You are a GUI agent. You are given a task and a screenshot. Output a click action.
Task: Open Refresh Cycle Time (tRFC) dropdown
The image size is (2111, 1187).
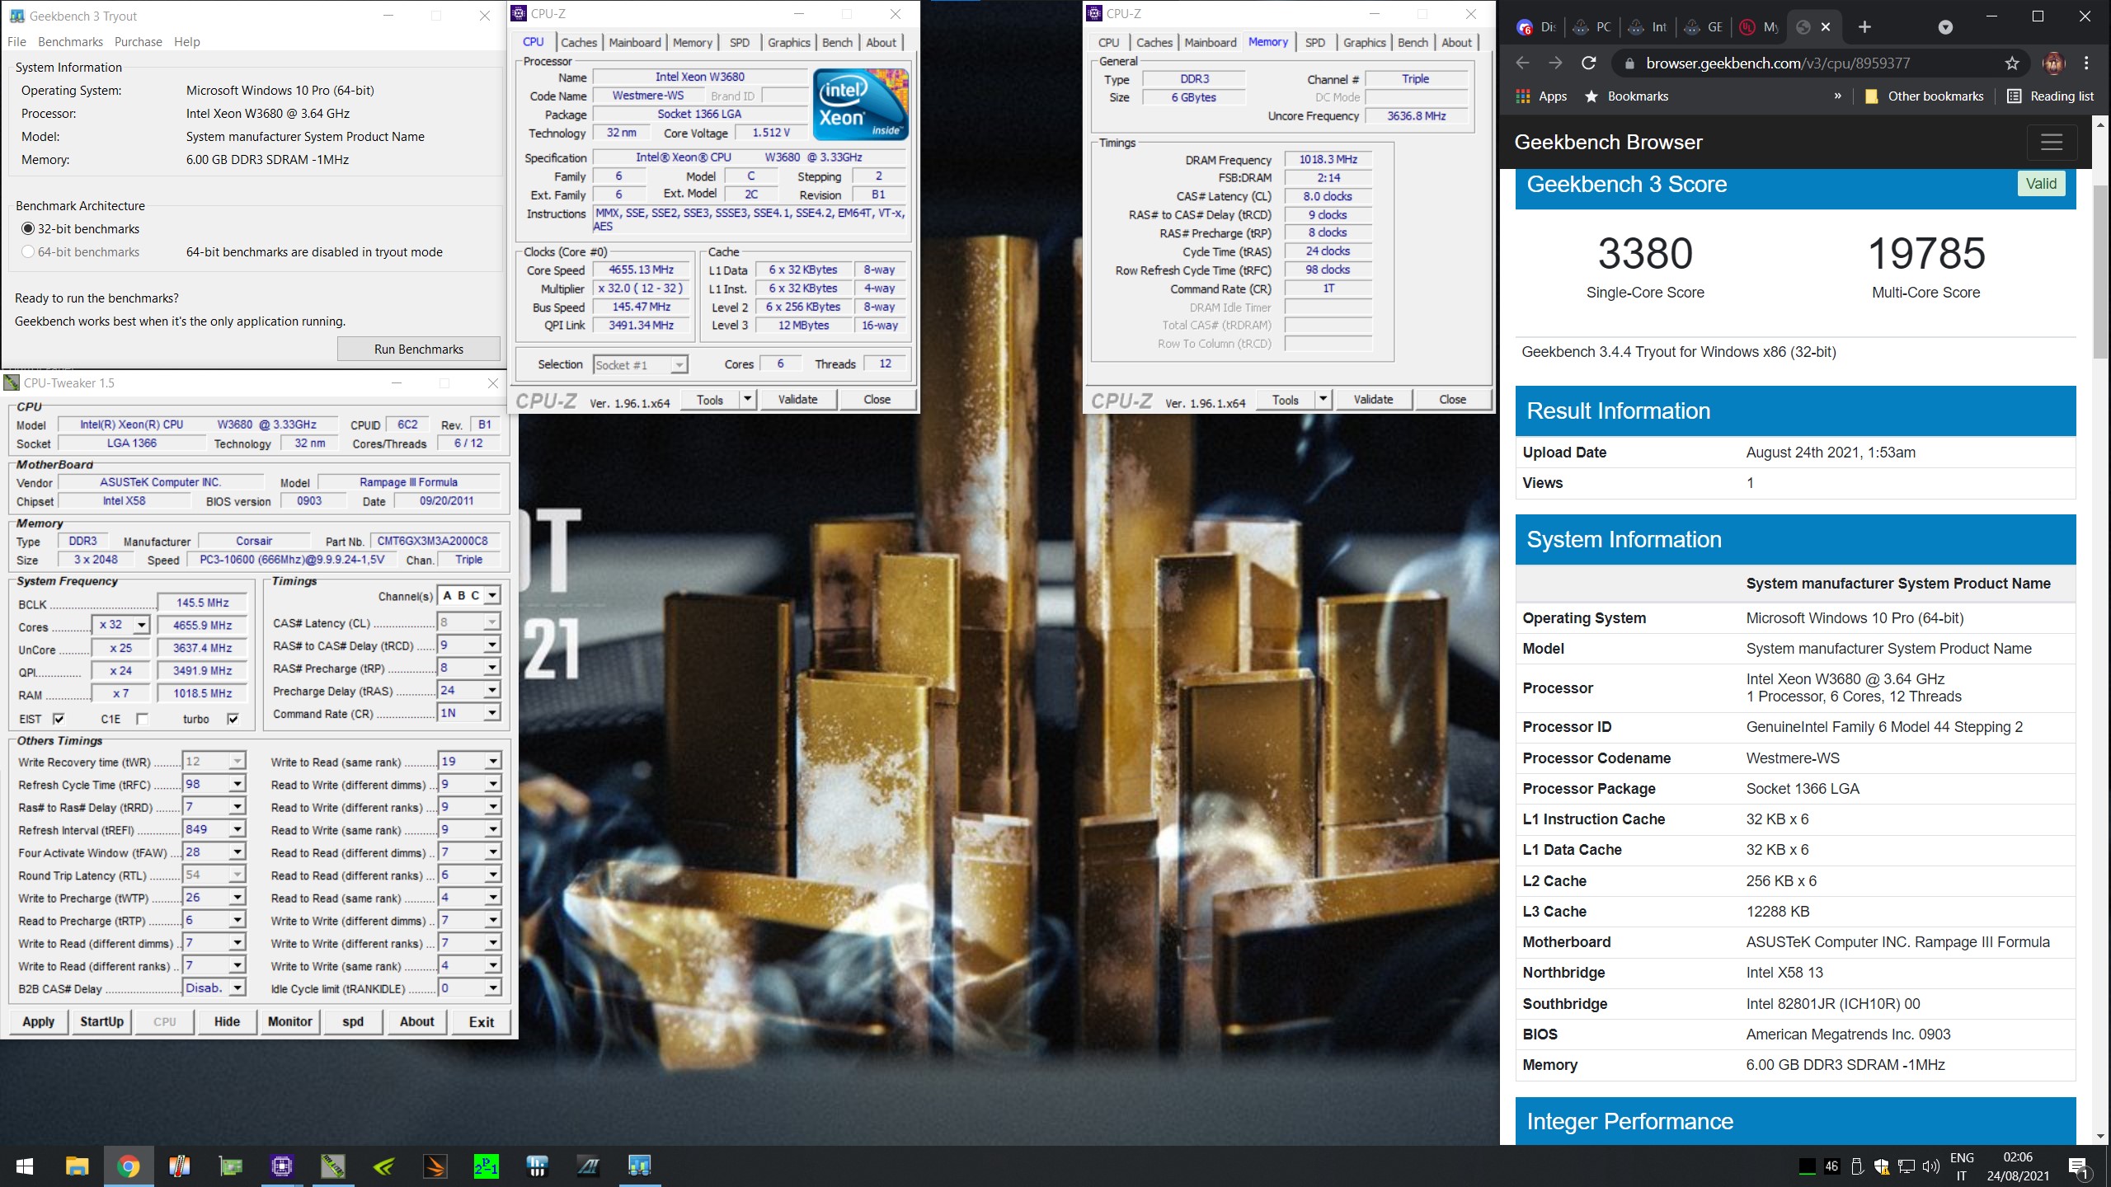tap(237, 784)
